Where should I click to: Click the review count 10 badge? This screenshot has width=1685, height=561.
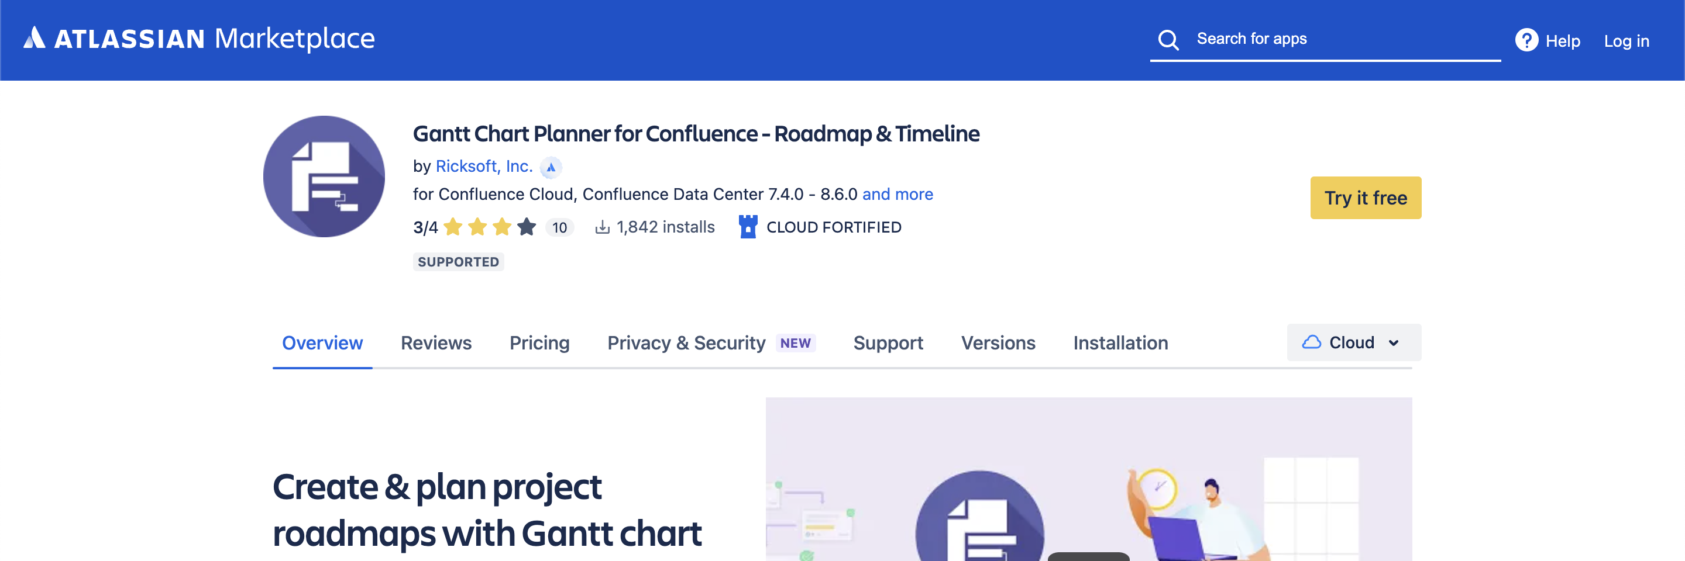pyautogui.click(x=559, y=227)
